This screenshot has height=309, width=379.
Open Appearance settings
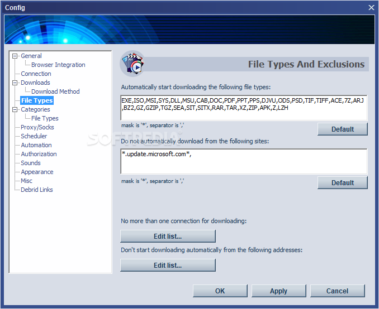(37, 172)
